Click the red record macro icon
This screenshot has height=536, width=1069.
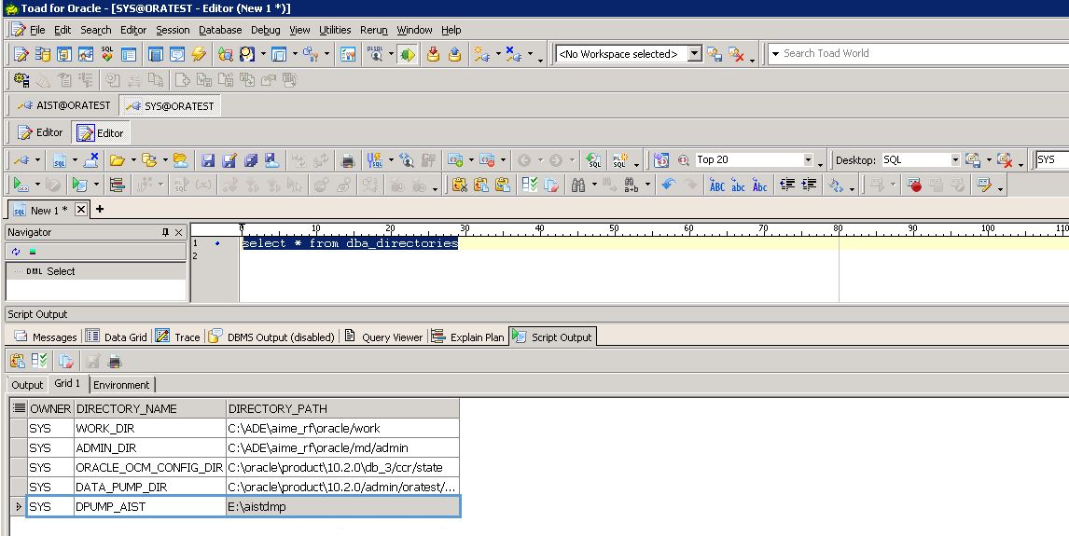click(915, 186)
